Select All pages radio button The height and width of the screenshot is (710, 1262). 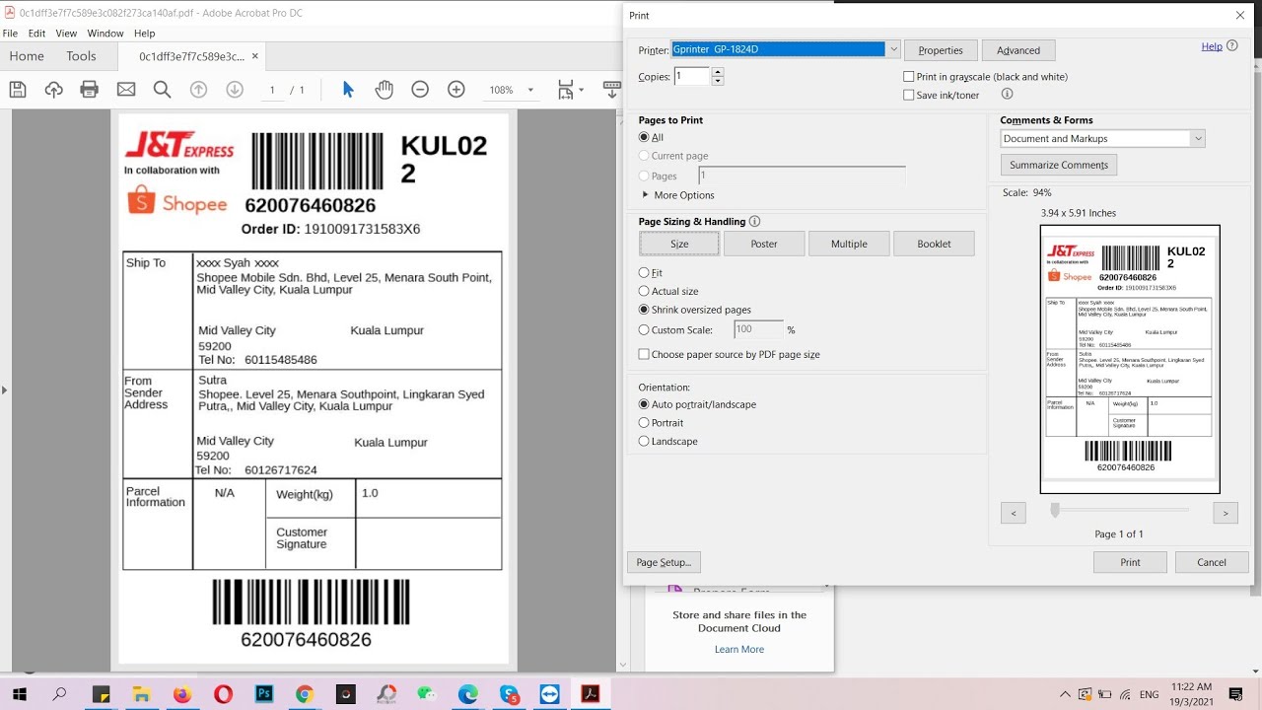(644, 138)
